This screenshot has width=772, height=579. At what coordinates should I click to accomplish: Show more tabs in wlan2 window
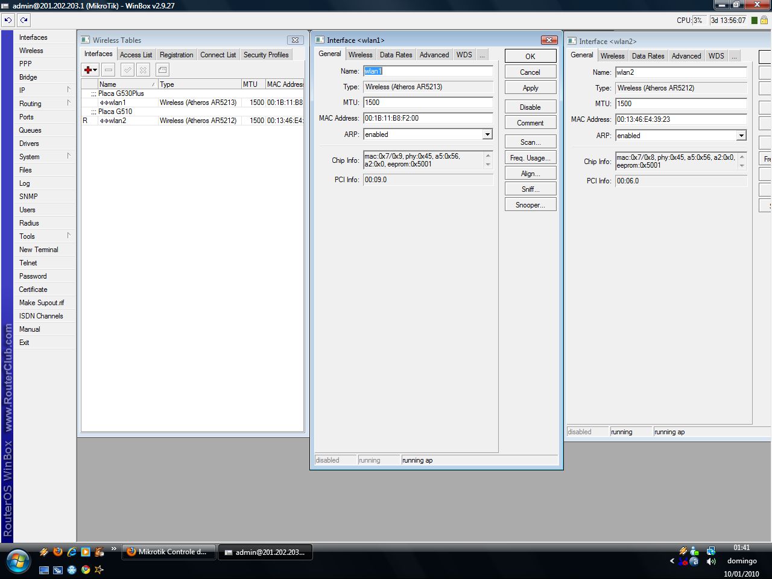pos(734,56)
